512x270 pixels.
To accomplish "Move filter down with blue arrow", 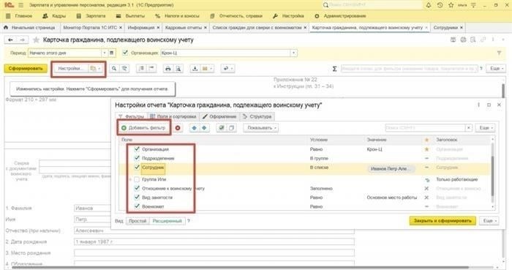I will pos(204,128).
